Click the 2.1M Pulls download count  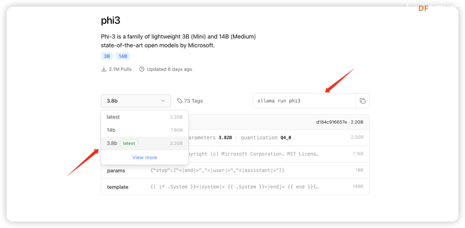coord(116,69)
